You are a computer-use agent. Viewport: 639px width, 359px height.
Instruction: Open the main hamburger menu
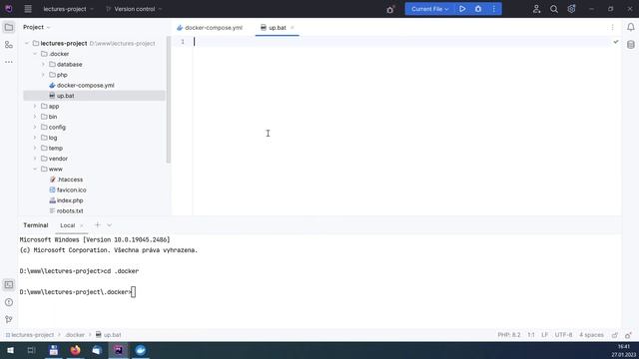tap(28, 9)
